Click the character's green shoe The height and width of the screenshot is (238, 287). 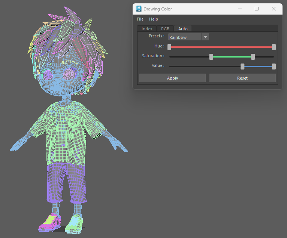coord(74,225)
